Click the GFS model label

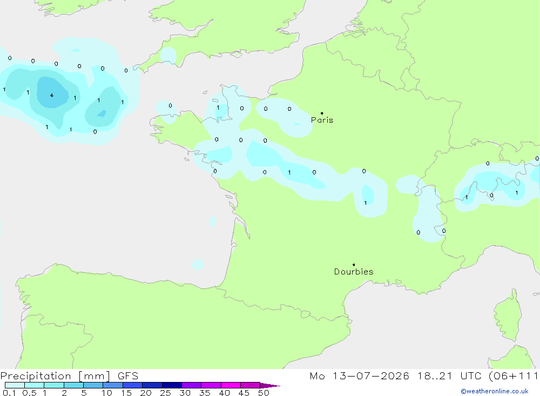point(128,376)
